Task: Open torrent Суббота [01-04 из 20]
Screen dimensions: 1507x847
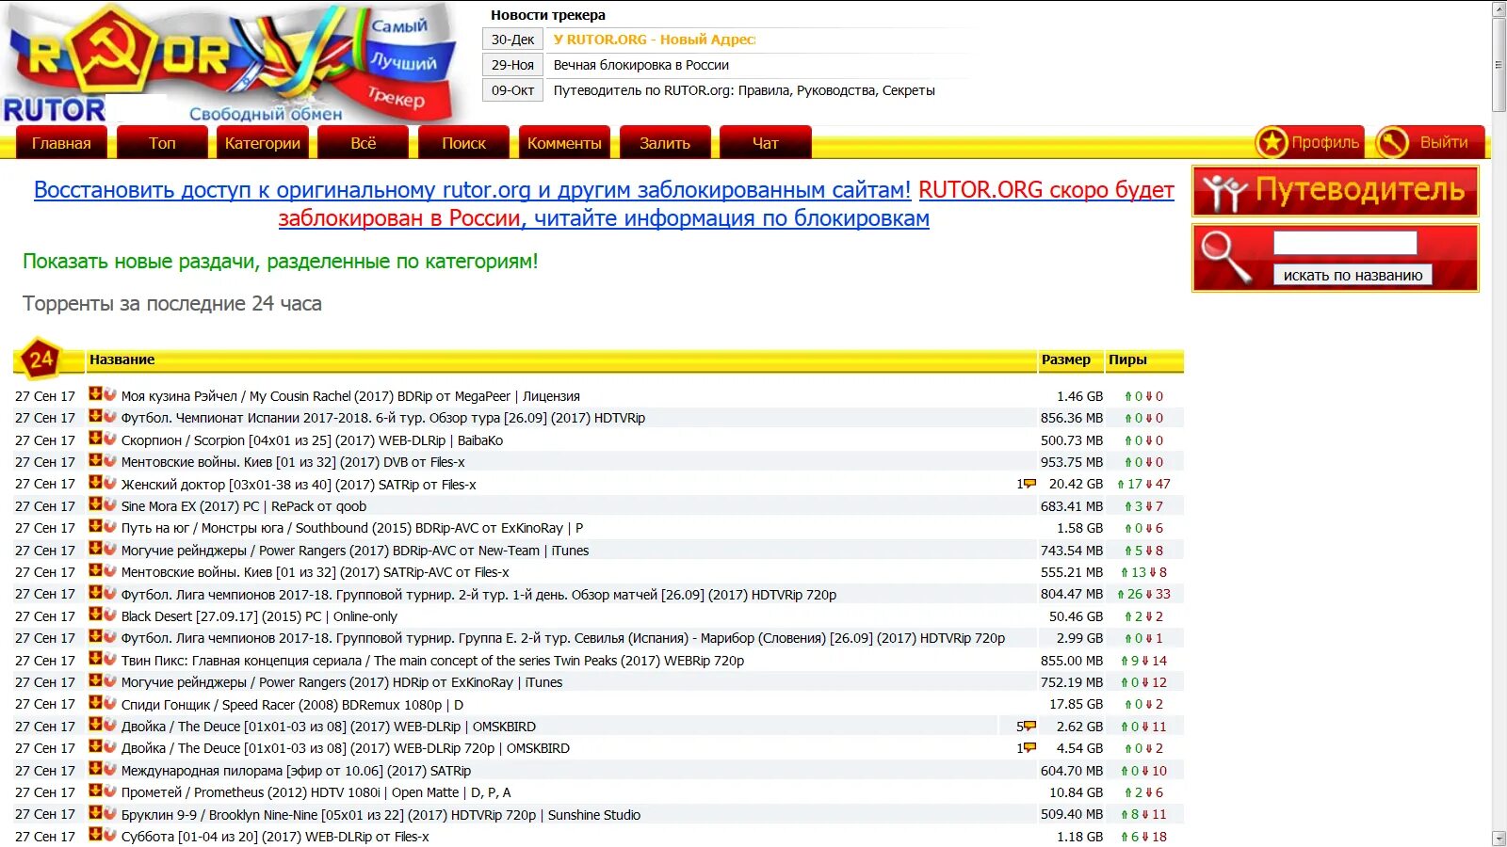Action: [275, 837]
